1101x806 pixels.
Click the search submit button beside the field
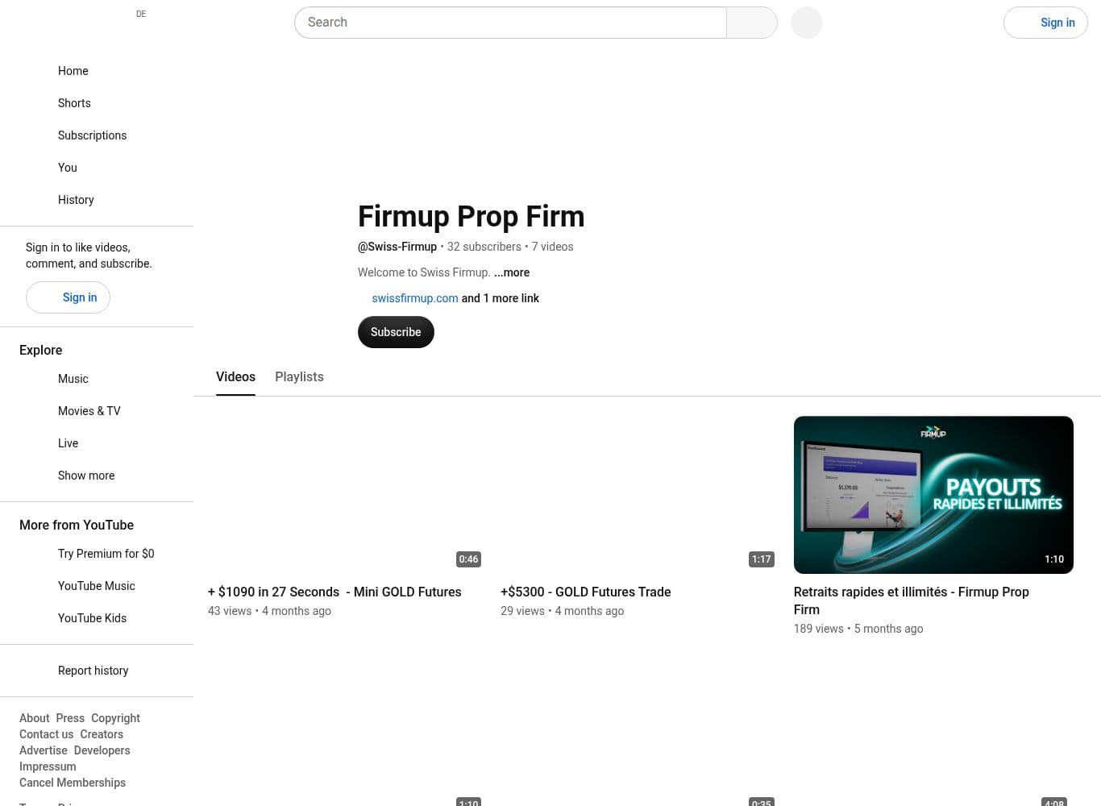click(x=752, y=23)
